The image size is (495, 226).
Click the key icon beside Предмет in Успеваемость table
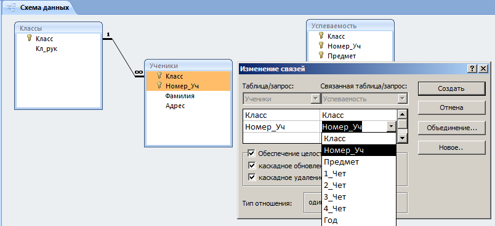(x=321, y=56)
